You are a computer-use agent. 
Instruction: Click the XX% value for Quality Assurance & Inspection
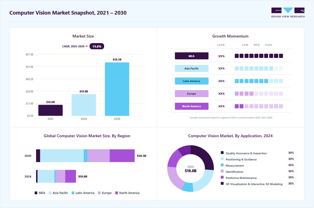tap(291, 153)
